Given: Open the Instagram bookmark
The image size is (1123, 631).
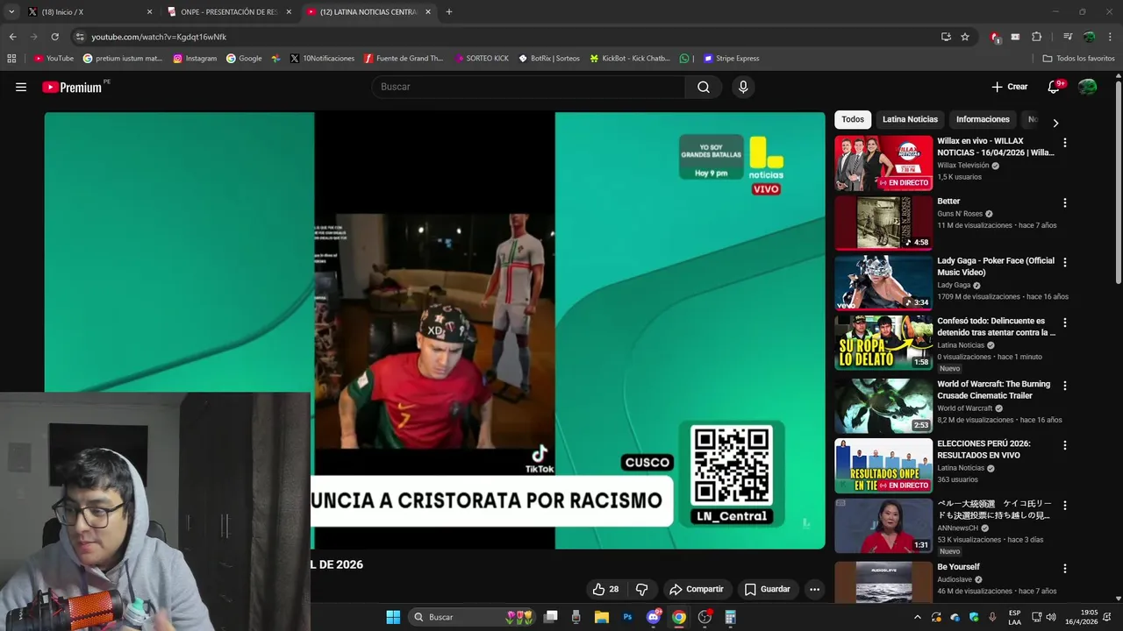Looking at the screenshot, I should [x=195, y=59].
